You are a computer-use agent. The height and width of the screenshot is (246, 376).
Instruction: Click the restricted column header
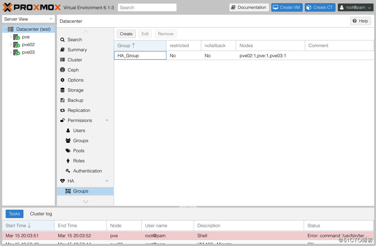(184, 46)
